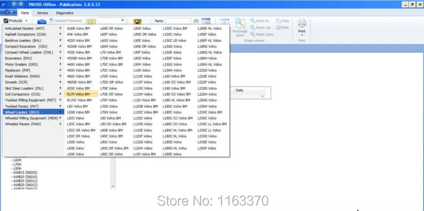Click submenu arrow beside Road Wideners (RWD)

[60, 76]
